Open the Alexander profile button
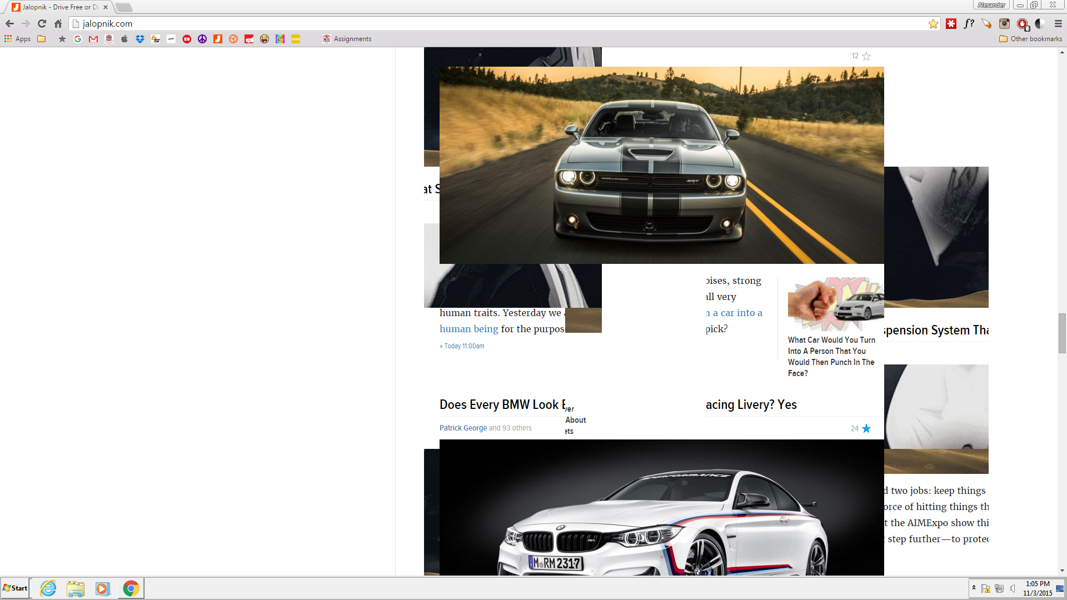The image size is (1067, 600). click(991, 5)
